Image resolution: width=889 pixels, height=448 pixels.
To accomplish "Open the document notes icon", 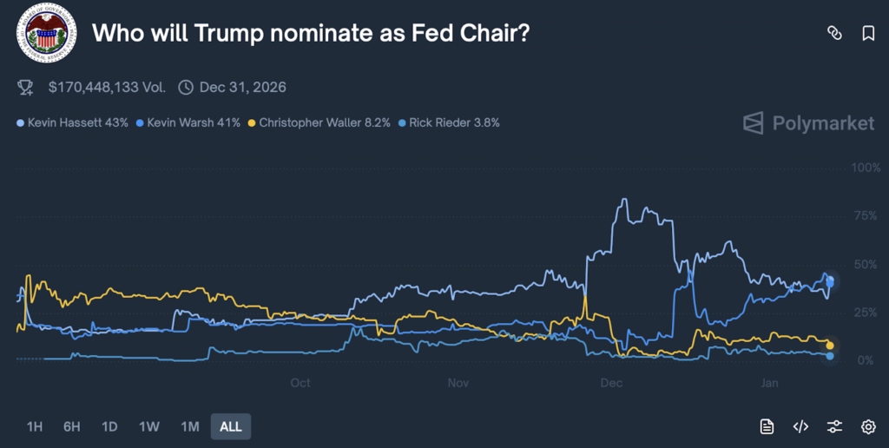I will pos(767,426).
